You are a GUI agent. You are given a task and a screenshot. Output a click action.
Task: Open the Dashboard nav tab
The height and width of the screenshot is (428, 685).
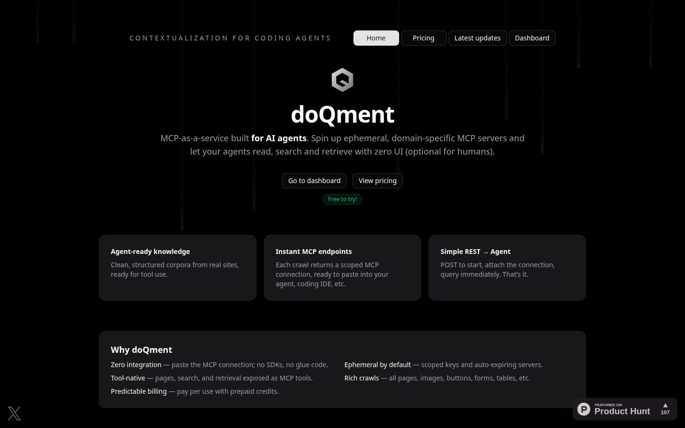(532, 38)
